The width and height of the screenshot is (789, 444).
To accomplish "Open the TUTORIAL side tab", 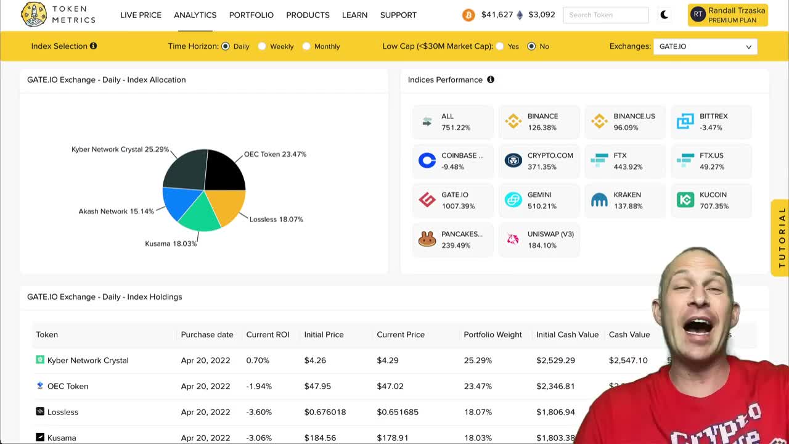I will [780, 237].
